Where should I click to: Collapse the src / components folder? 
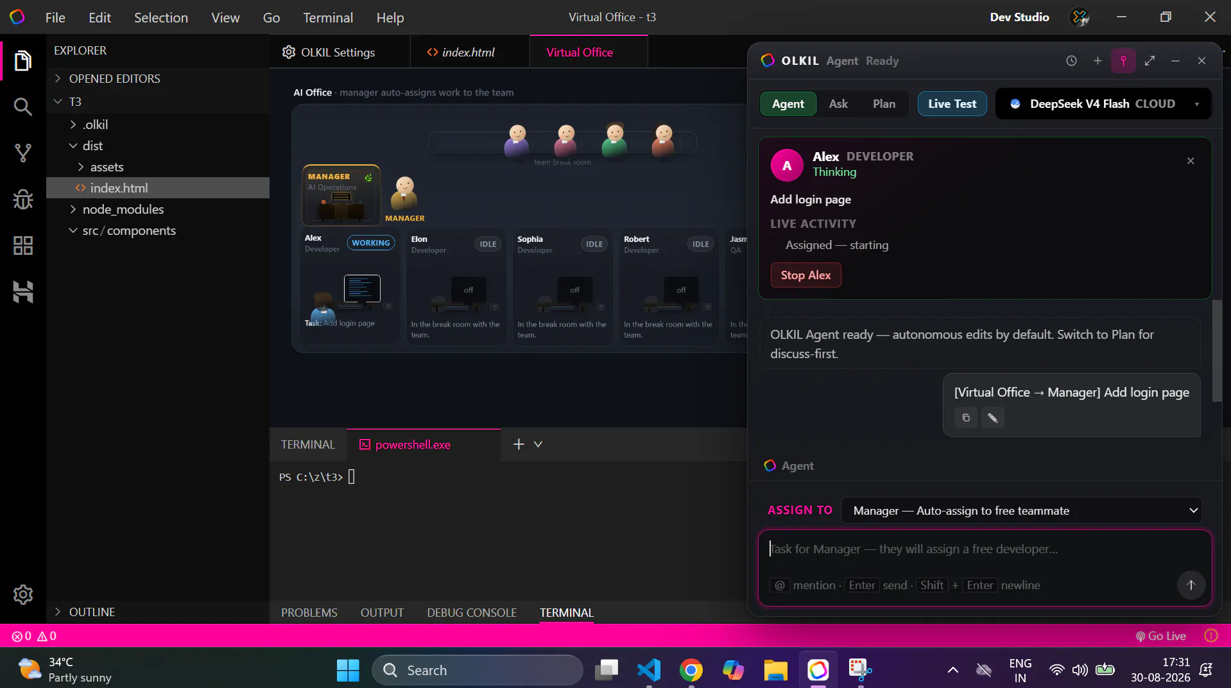[158, 230]
